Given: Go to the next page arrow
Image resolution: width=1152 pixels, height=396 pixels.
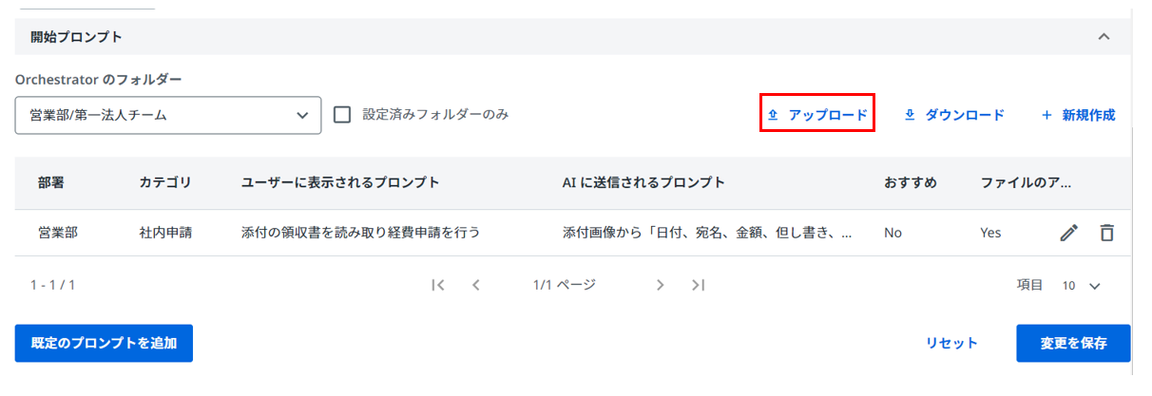Looking at the screenshot, I should 661,285.
